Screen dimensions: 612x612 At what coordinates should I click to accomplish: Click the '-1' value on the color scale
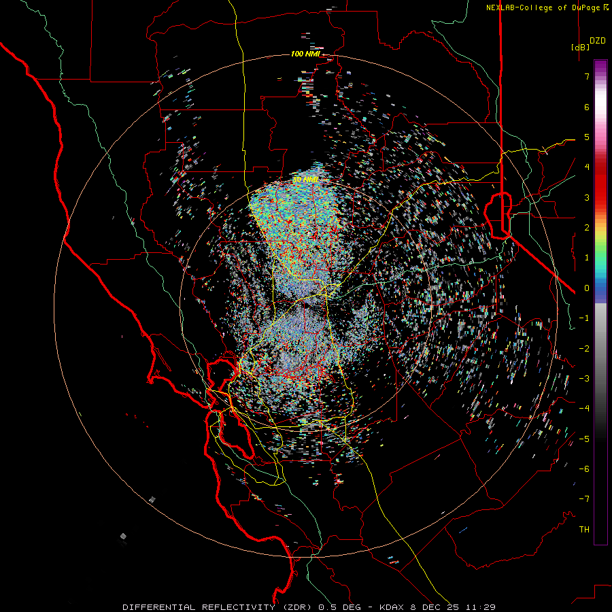point(584,318)
